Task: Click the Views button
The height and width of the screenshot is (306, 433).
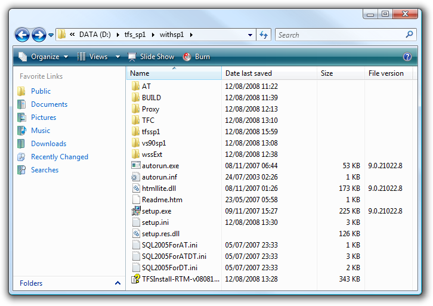Action: (x=92, y=57)
